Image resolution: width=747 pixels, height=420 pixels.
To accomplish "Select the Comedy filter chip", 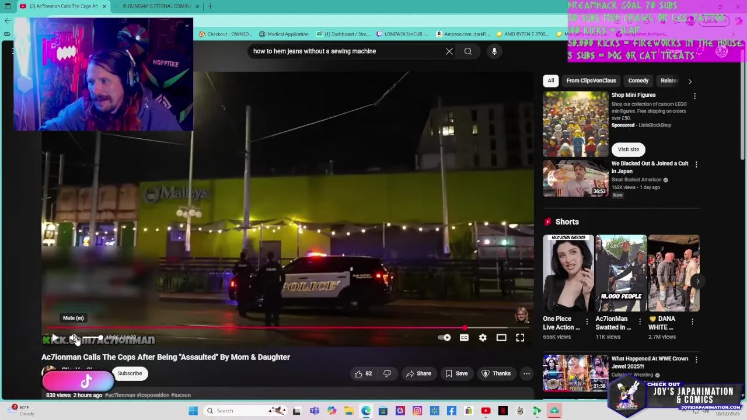I will (638, 80).
